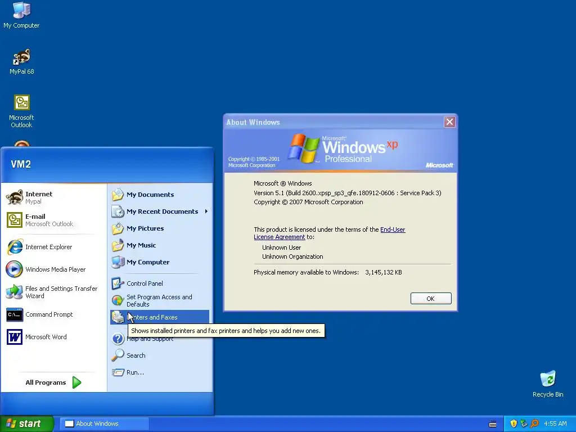Open the Recycle Bin on desktop
The width and height of the screenshot is (576, 432).
[x=548, y=384]
